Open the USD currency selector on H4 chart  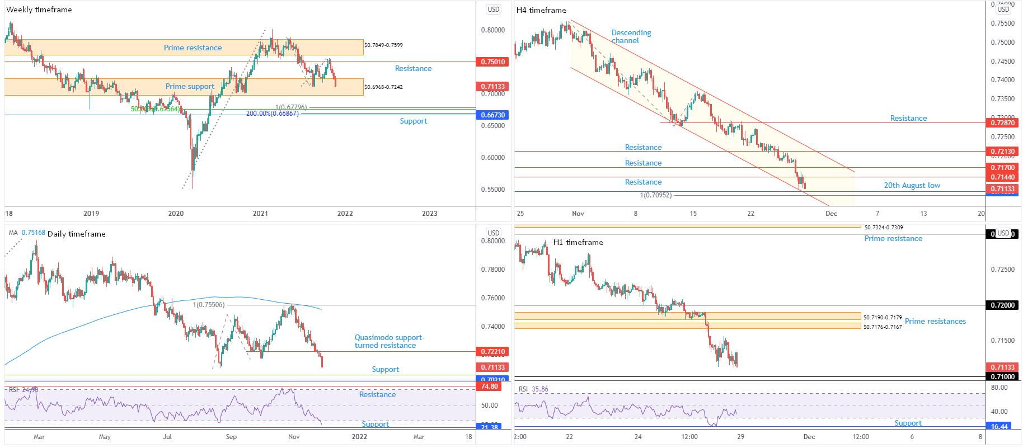pos(1003,10)
